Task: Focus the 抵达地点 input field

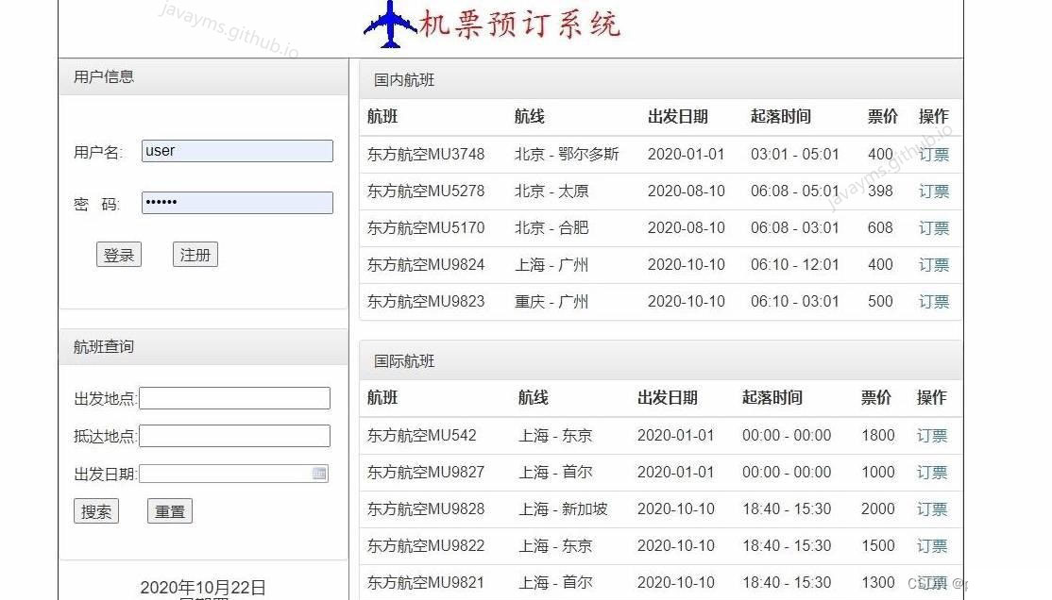Action: point(235,436)
